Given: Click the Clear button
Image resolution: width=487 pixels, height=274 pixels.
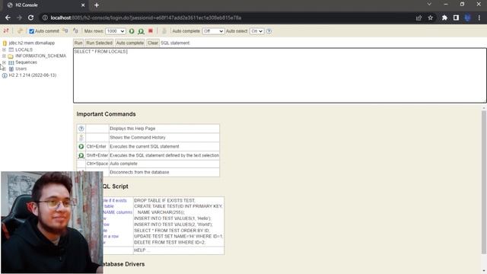Looking at the screenshot, I should point(152,43).
